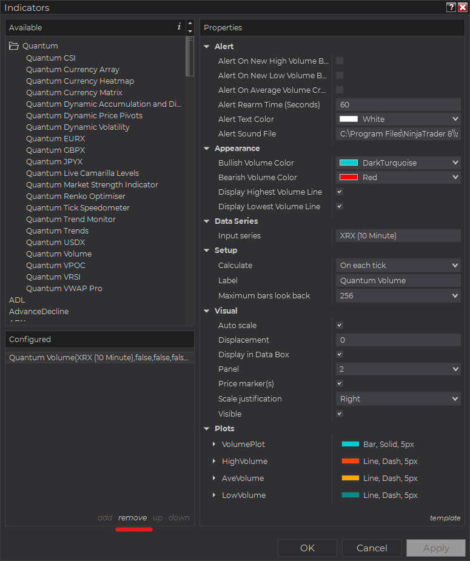Click the Available list up arrow
Screen dimensions: 470x561
[x=190, y=23]
